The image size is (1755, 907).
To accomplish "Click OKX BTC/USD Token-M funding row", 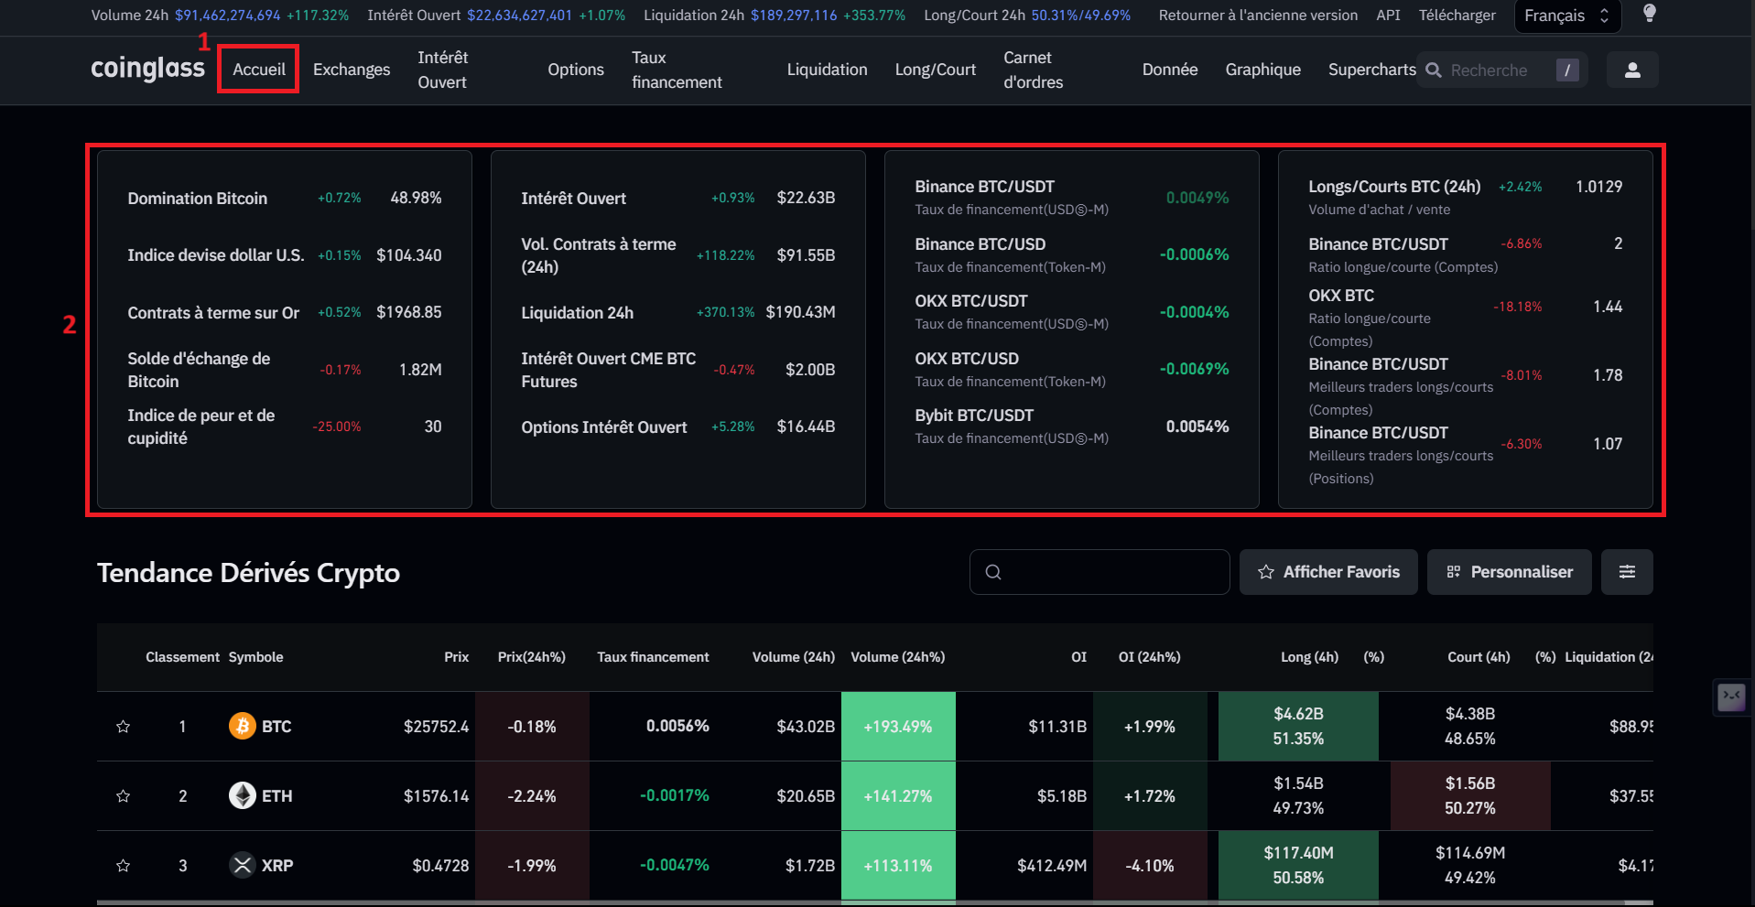I will (1072, 370).
